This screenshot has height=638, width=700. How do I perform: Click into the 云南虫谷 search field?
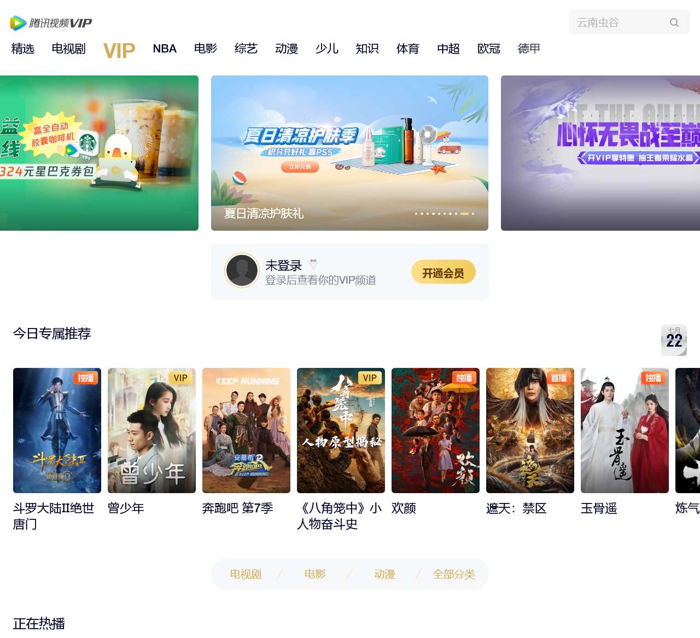618,22
